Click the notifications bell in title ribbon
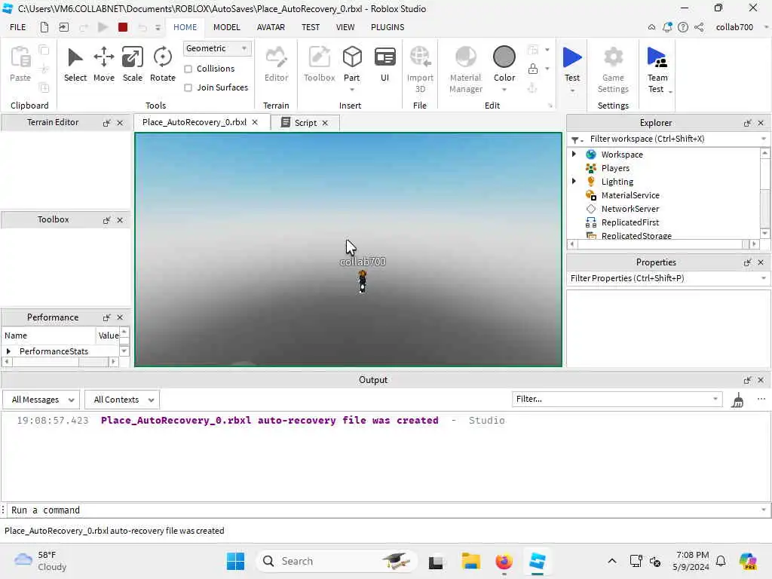Viewport: 772px width, 579px height. (667, 27)
